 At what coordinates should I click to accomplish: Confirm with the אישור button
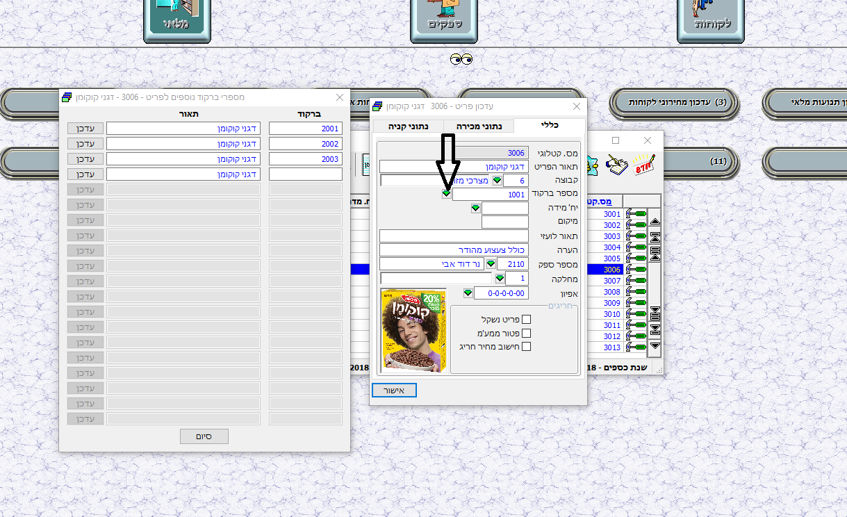click(395, 390)
